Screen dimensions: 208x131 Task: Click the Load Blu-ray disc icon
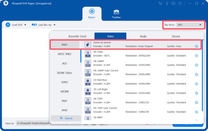click(x=34, y=25)
